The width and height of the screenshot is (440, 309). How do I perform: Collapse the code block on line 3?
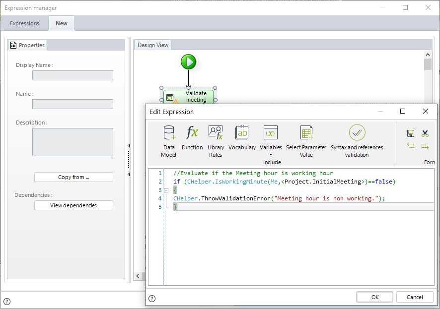[x=166, y=190]
